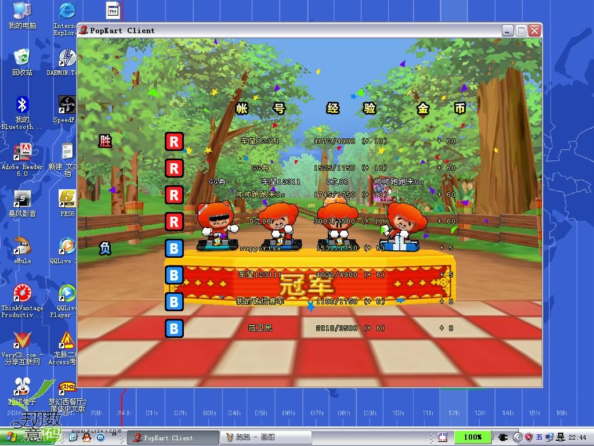Select the document file icon at desktop top

click(x=113, y=10)
